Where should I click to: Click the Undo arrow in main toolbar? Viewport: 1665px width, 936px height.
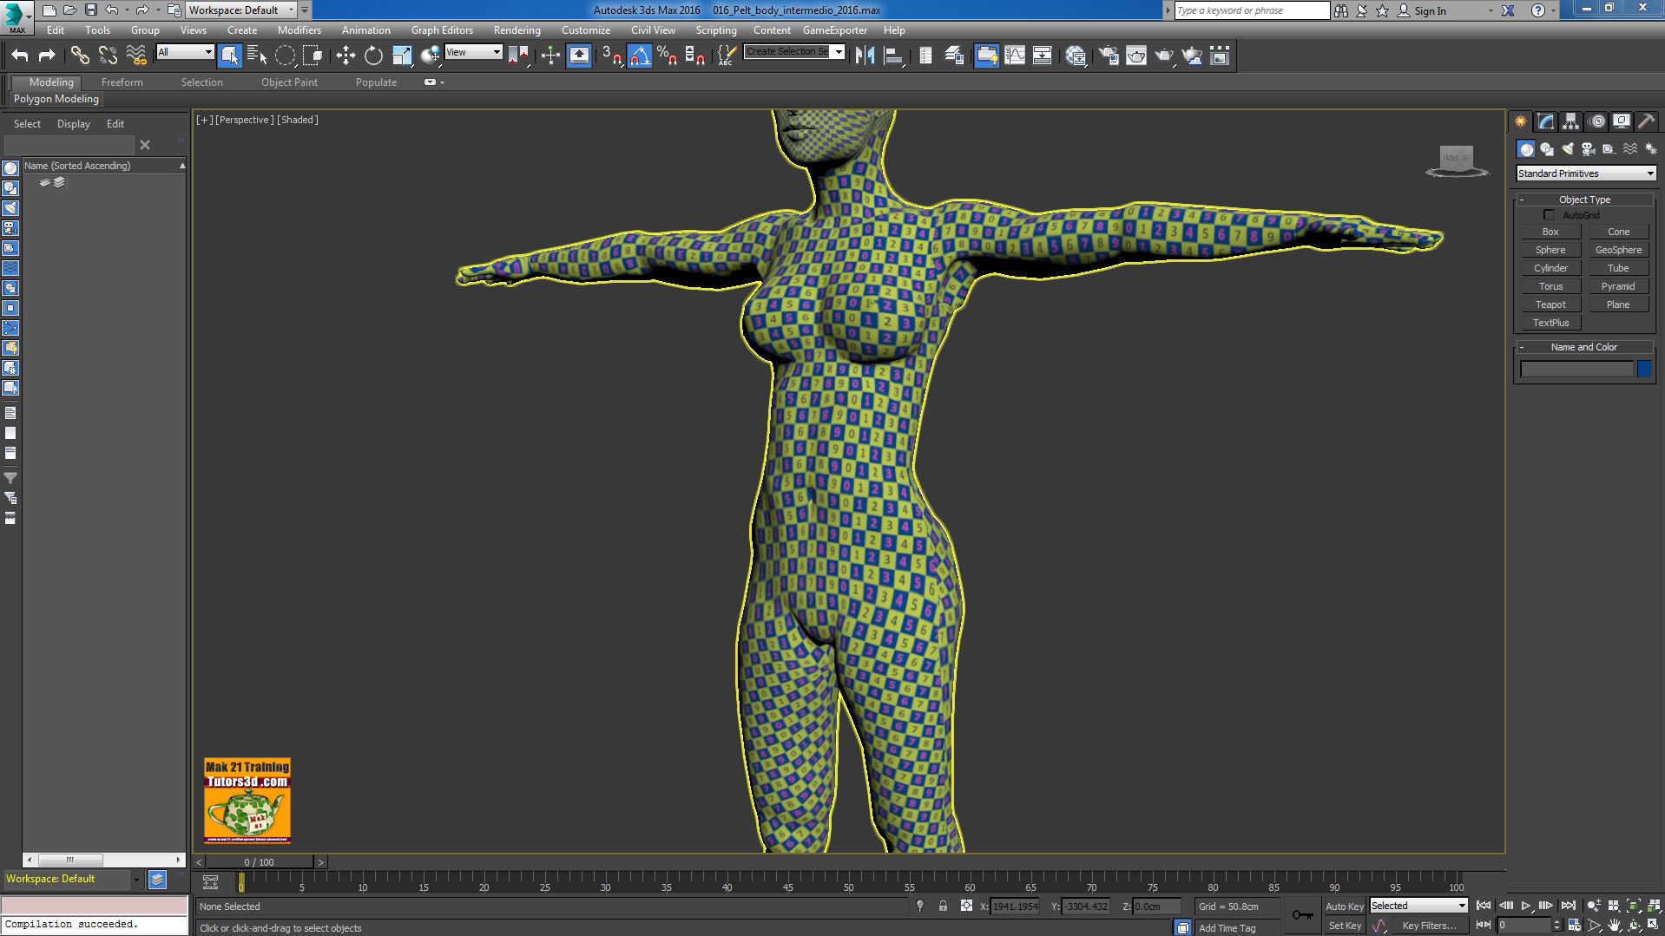19,56
